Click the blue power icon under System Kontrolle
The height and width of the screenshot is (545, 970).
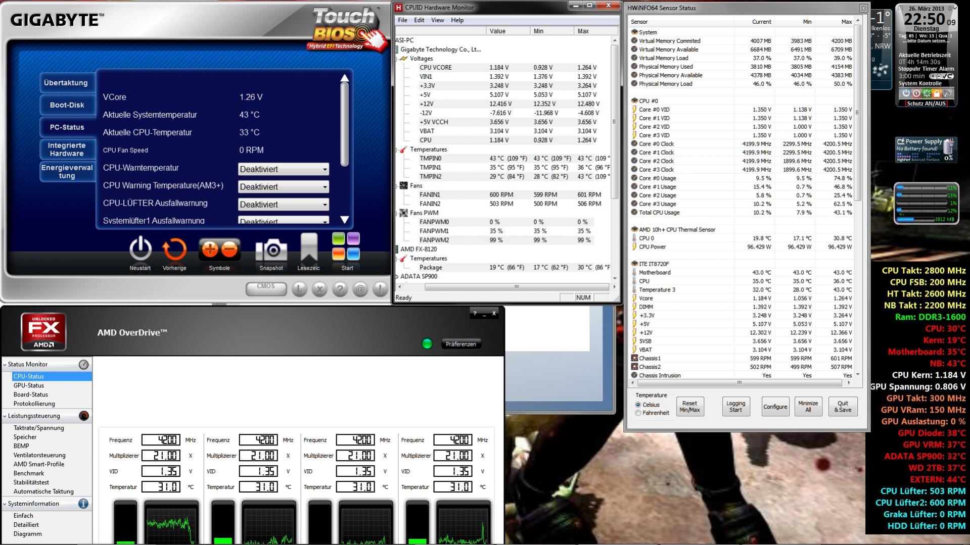click(x=906, y=93)
